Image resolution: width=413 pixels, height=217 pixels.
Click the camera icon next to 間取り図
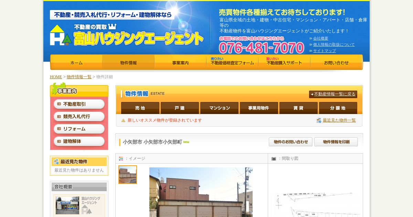(x=274, y=159)
